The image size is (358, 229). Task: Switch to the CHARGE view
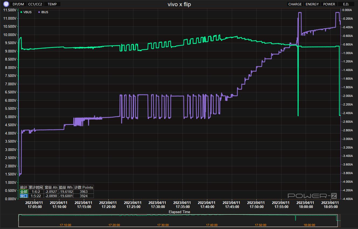[295, 4]
